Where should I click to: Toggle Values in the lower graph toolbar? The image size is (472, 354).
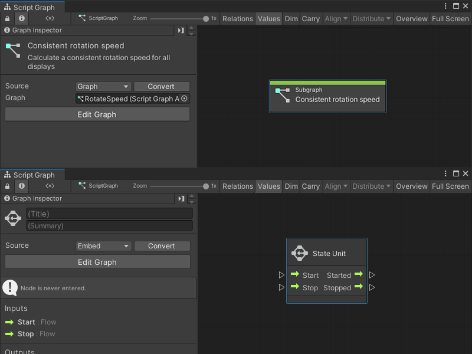pyautogui.click(x=269, y=186)
